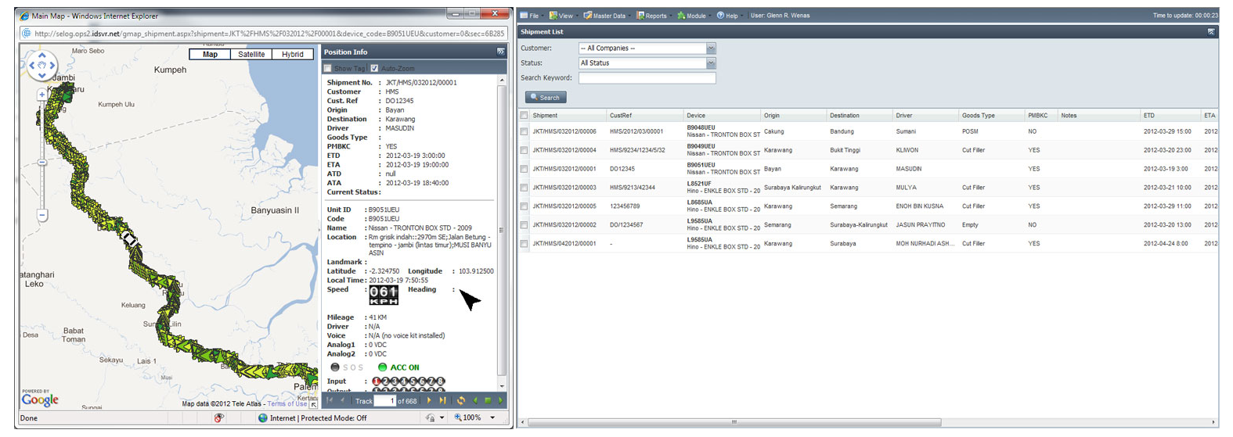The height and width of the screenshot is (437, 1233).
Task: Collapse the Shipment List panel
Action: coord(1211,32)
